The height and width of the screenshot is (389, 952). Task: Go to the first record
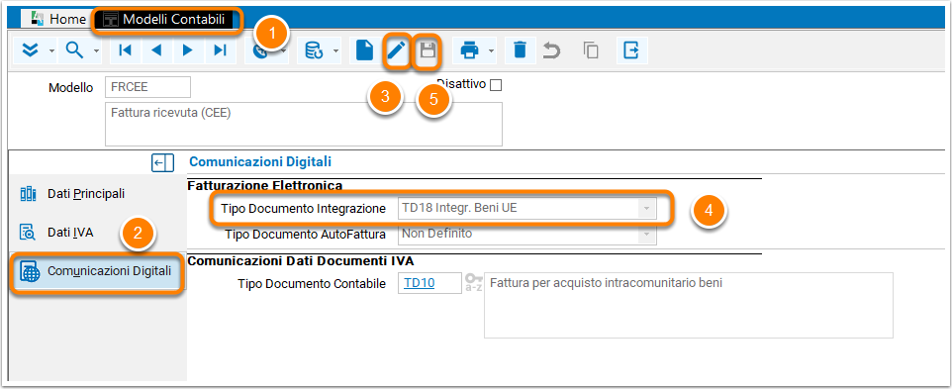125,50
